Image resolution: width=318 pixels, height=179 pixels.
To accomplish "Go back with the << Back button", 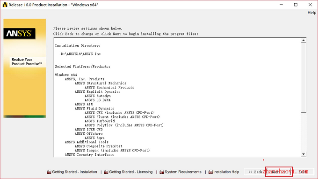I will (x=255, y=172).
